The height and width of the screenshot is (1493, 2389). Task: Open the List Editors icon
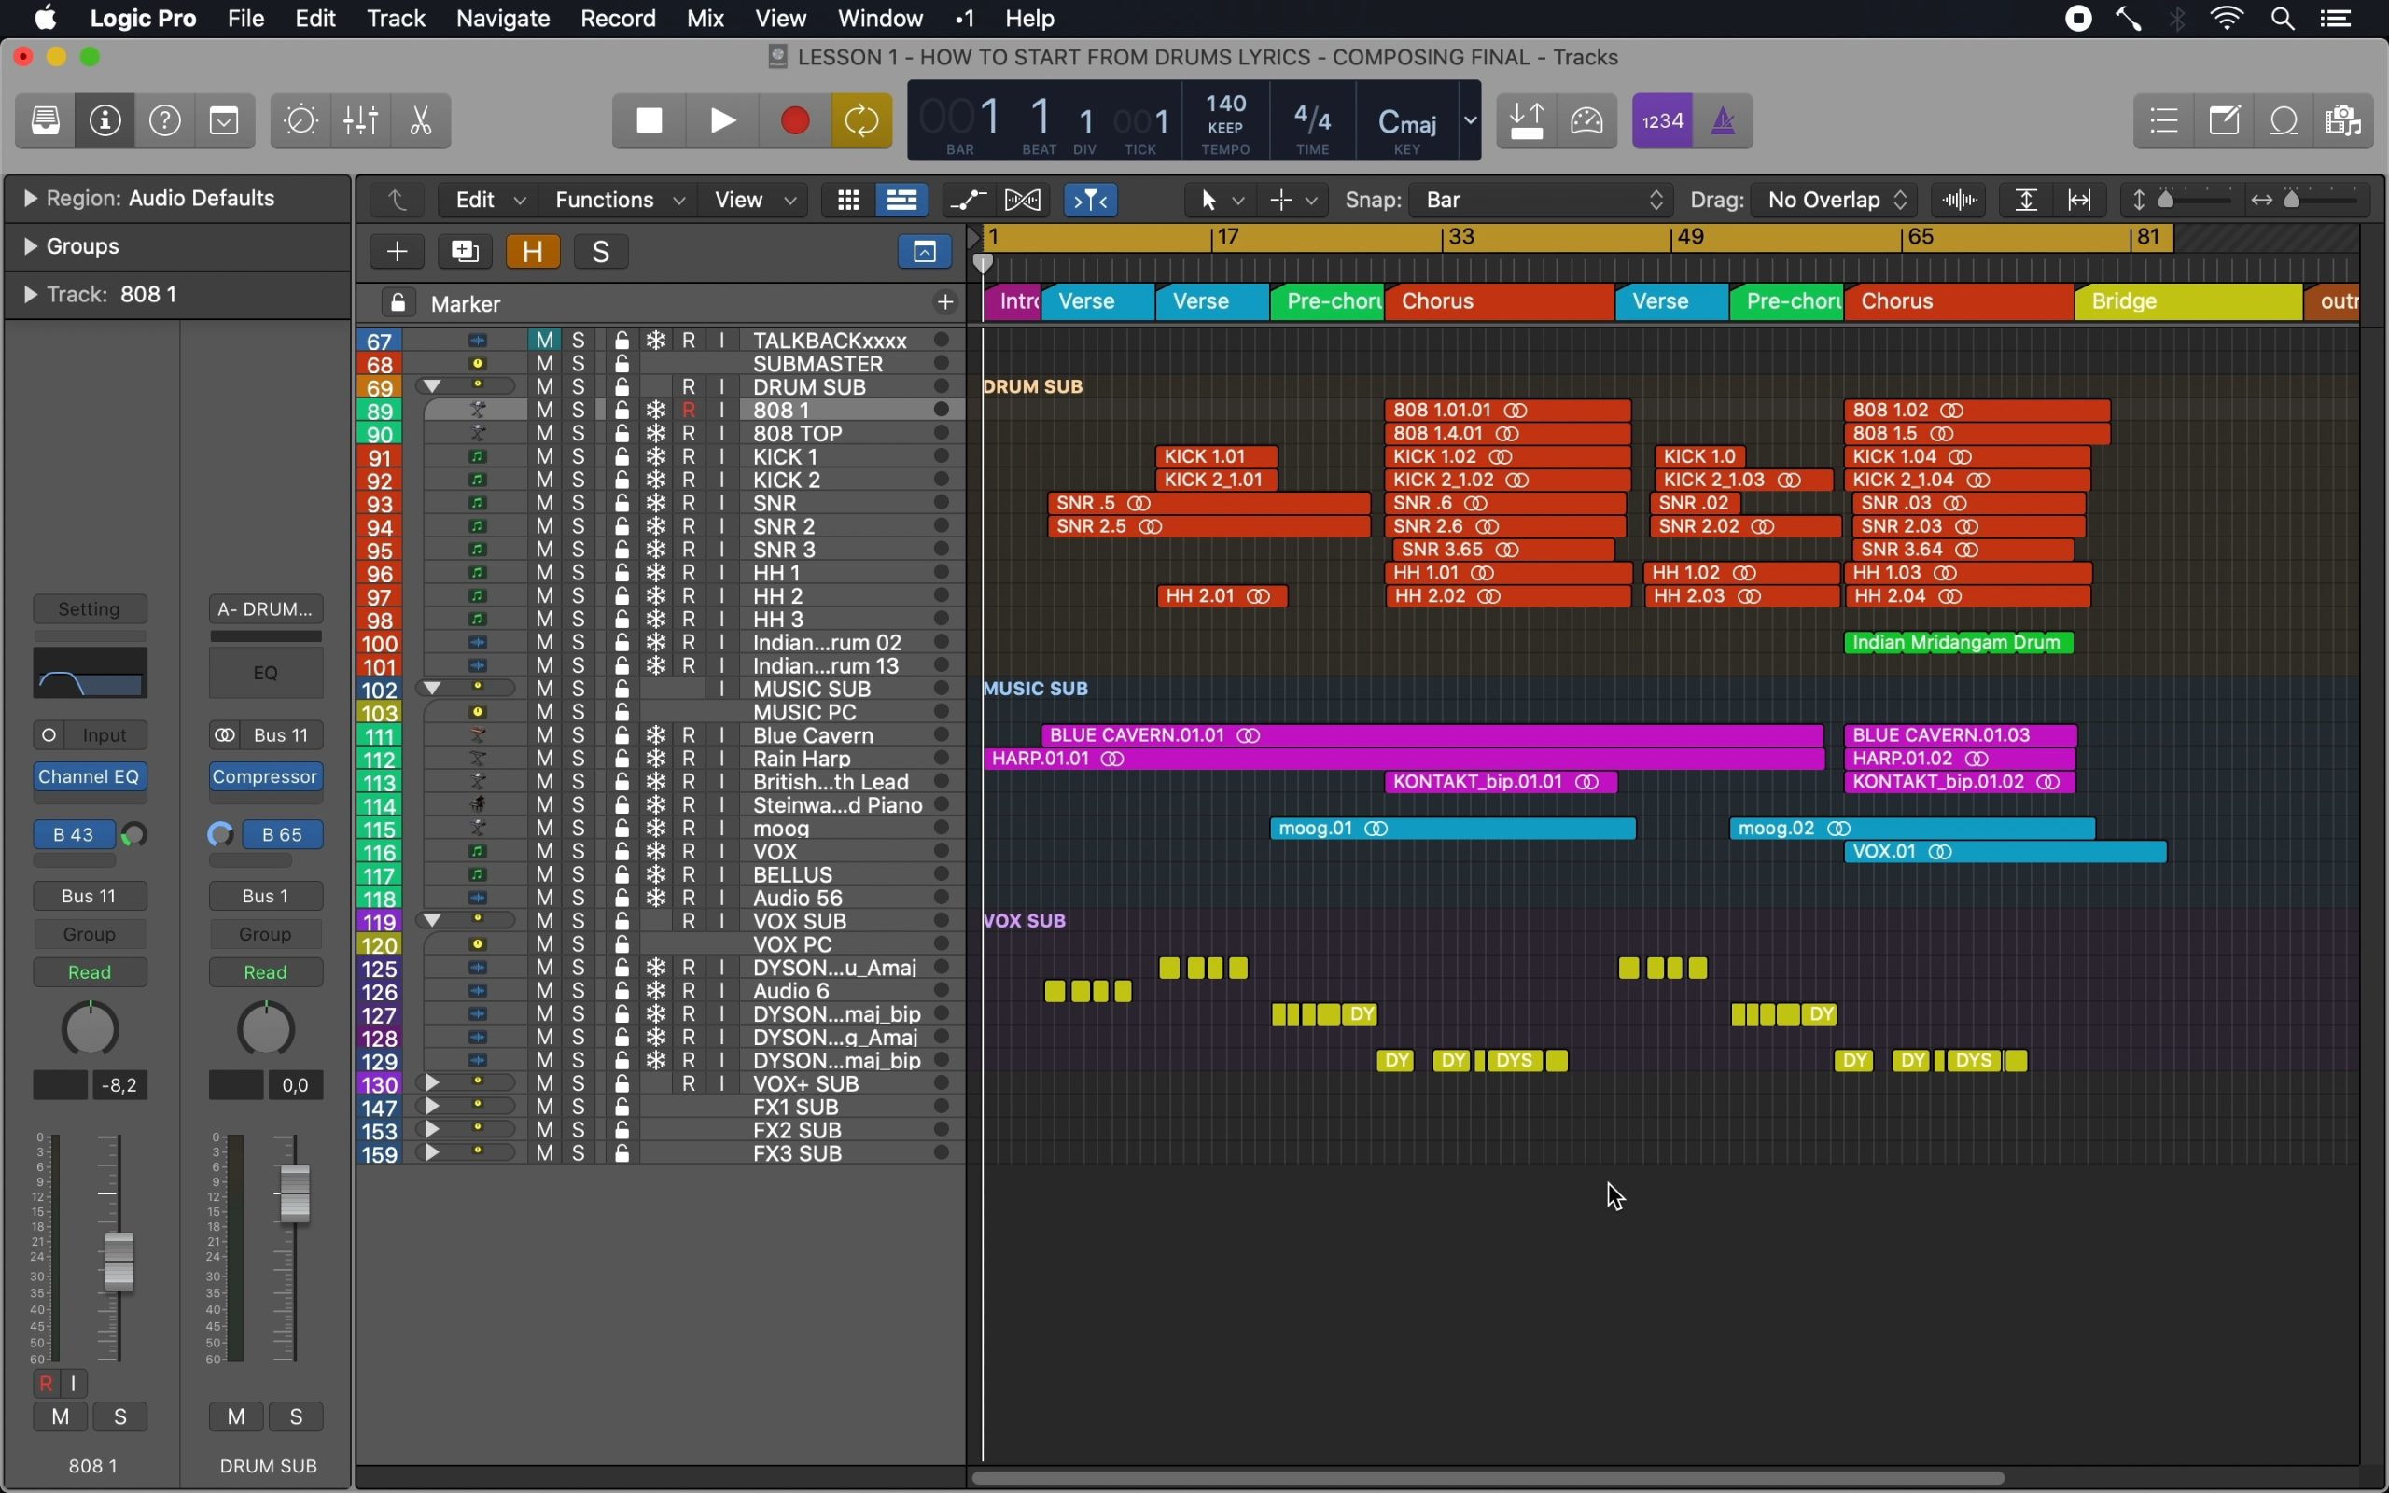(x=2164, y=120)
